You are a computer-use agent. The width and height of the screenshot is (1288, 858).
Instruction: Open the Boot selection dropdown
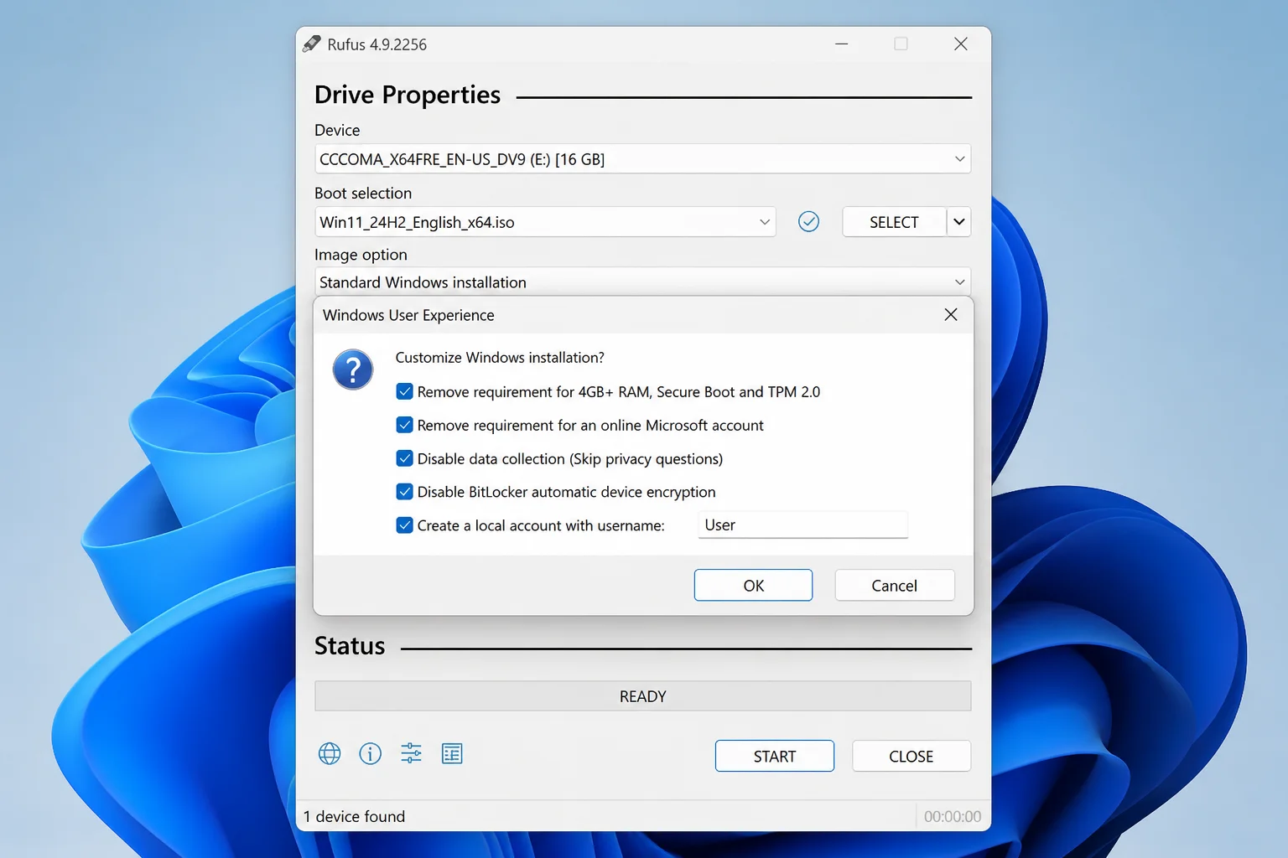coord(545,222)
